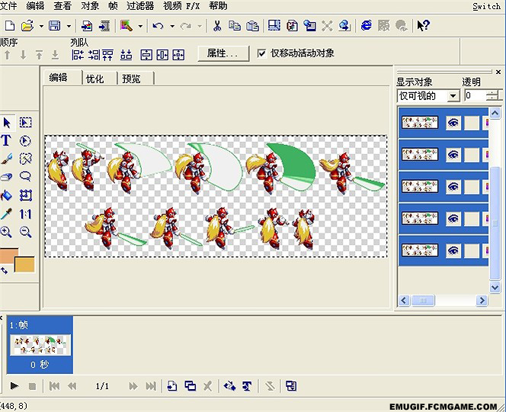This screenshot has height=412, width=506.
Task: Open the Undo history dropdown arrow
Action: [x=172, y=26]
